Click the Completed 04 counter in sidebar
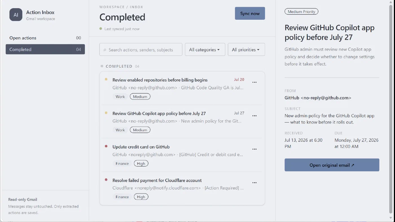395x222 pixels. 78,50
